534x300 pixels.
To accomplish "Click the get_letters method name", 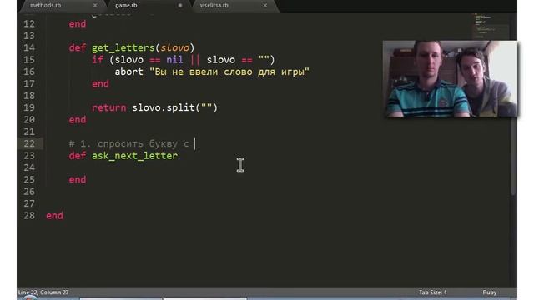I will [123, 48].
